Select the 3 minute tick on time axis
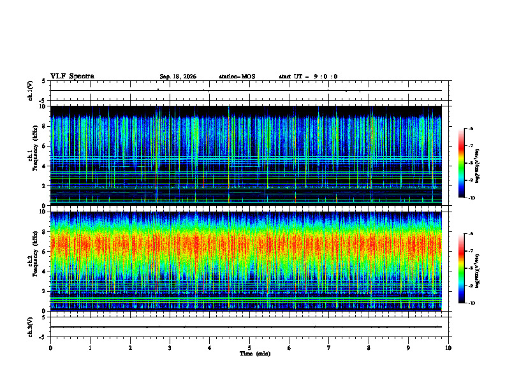The height and width of the screenshot is (390, 505). (x=170, y=348)
